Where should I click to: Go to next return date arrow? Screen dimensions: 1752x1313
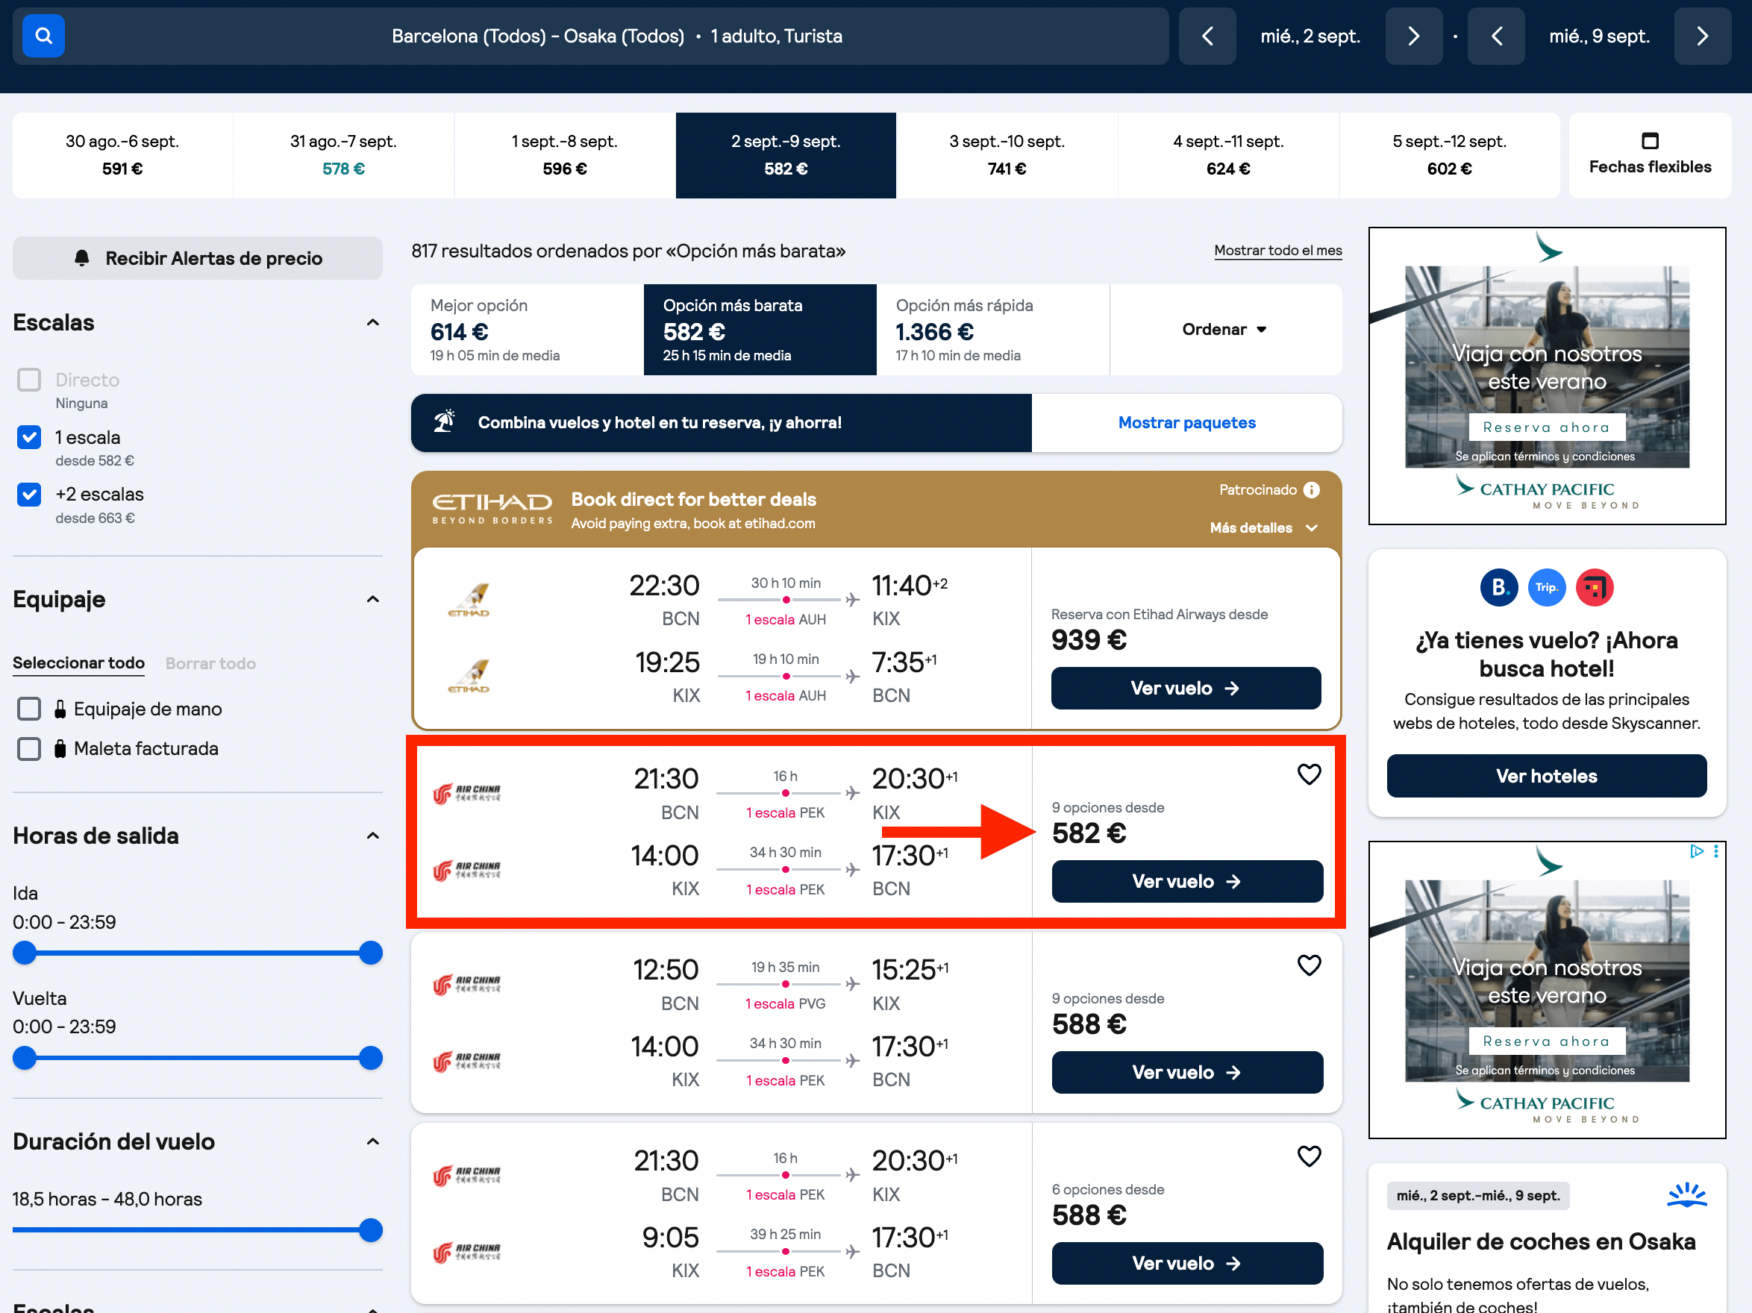[x=1703, y=36]
